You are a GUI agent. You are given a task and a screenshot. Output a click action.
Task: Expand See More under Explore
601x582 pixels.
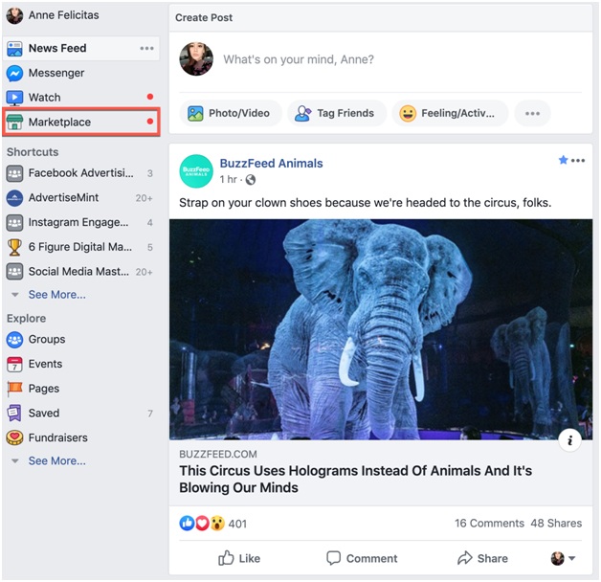pyautogui.click(x=56, y=461)
